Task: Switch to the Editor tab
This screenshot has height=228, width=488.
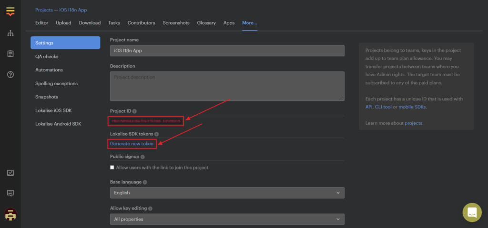Action: (42, 23)
